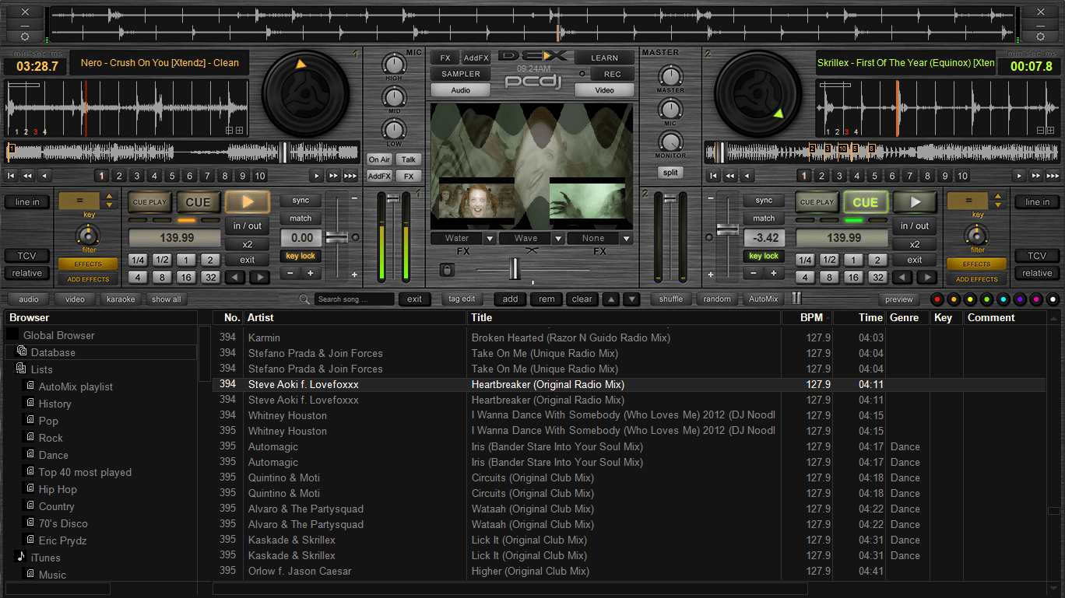Click the webcam icon below the video mixer
The width and height of the screenshot is (1065, 598).
click(x=447, y=270)
